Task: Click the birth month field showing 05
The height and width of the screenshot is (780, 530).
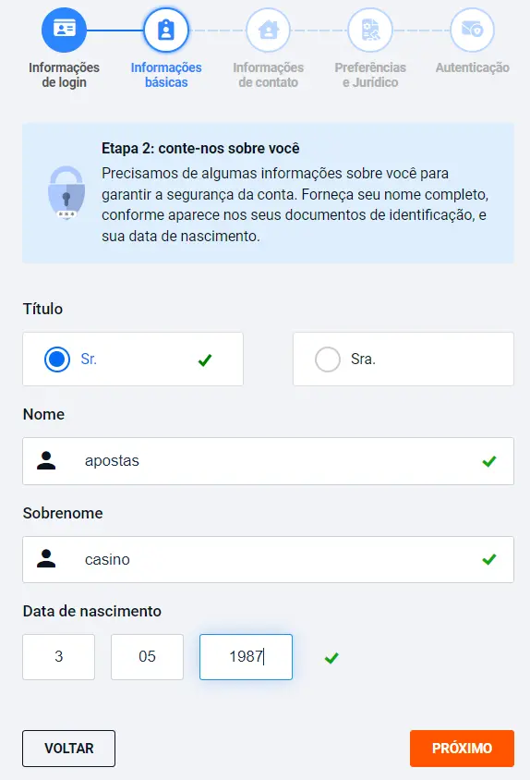Action: pos(147,657)
